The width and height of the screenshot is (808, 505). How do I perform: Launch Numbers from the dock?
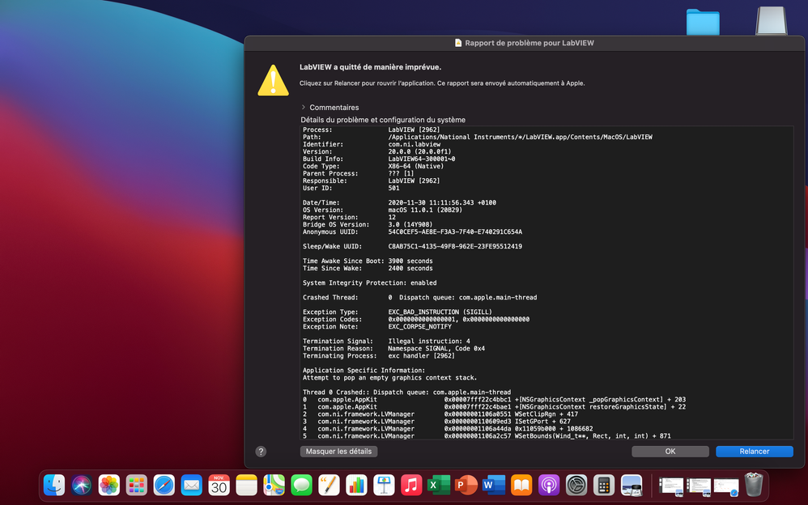point(356,485)
